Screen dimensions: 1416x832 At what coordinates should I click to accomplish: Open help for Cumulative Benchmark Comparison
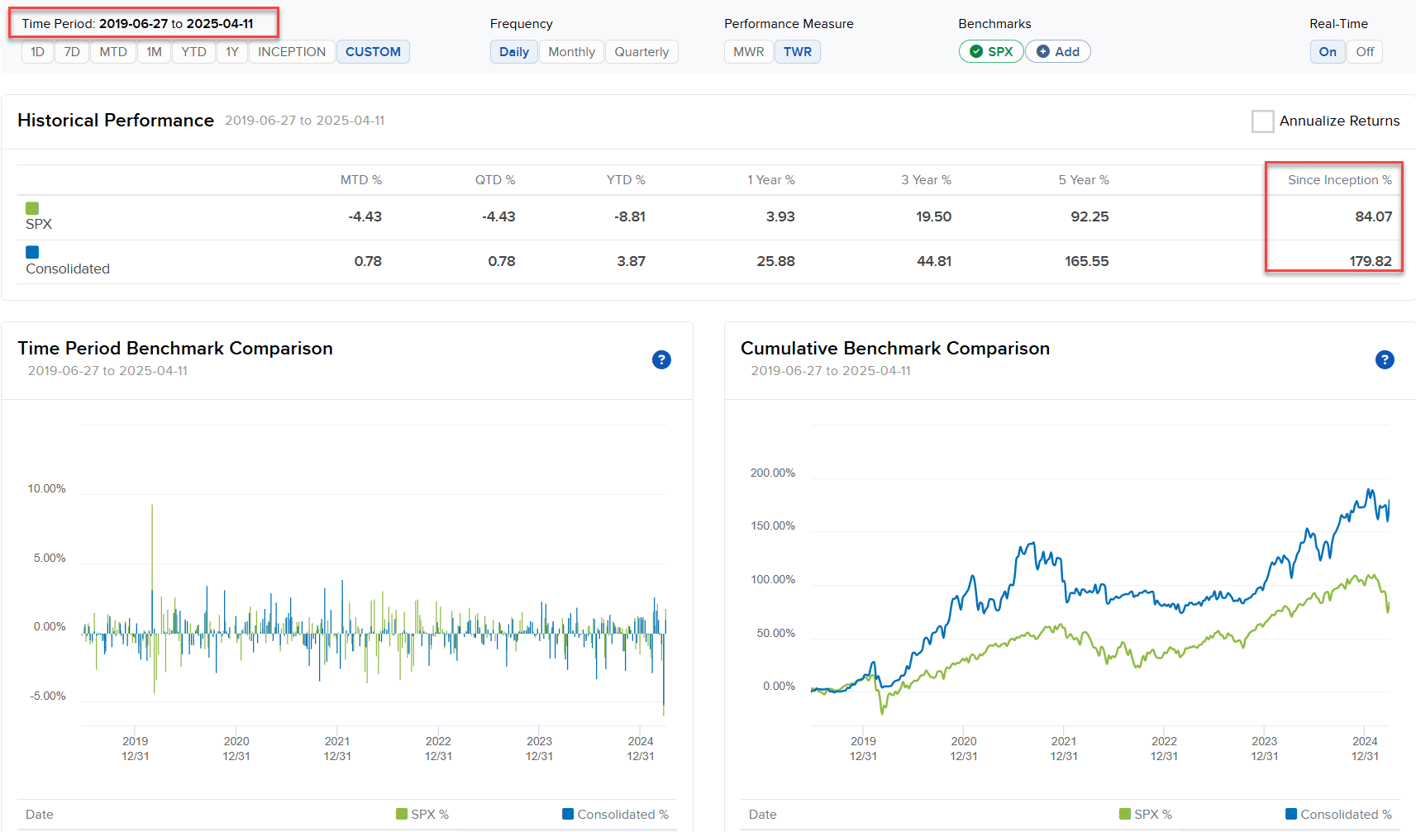coord(1385,359)
